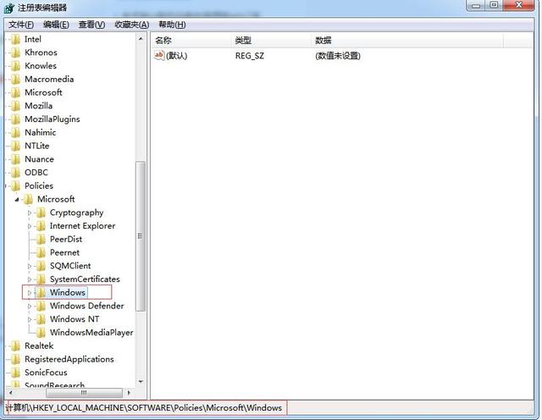Click the ab string icon of (默认) value

coord(159,55)
